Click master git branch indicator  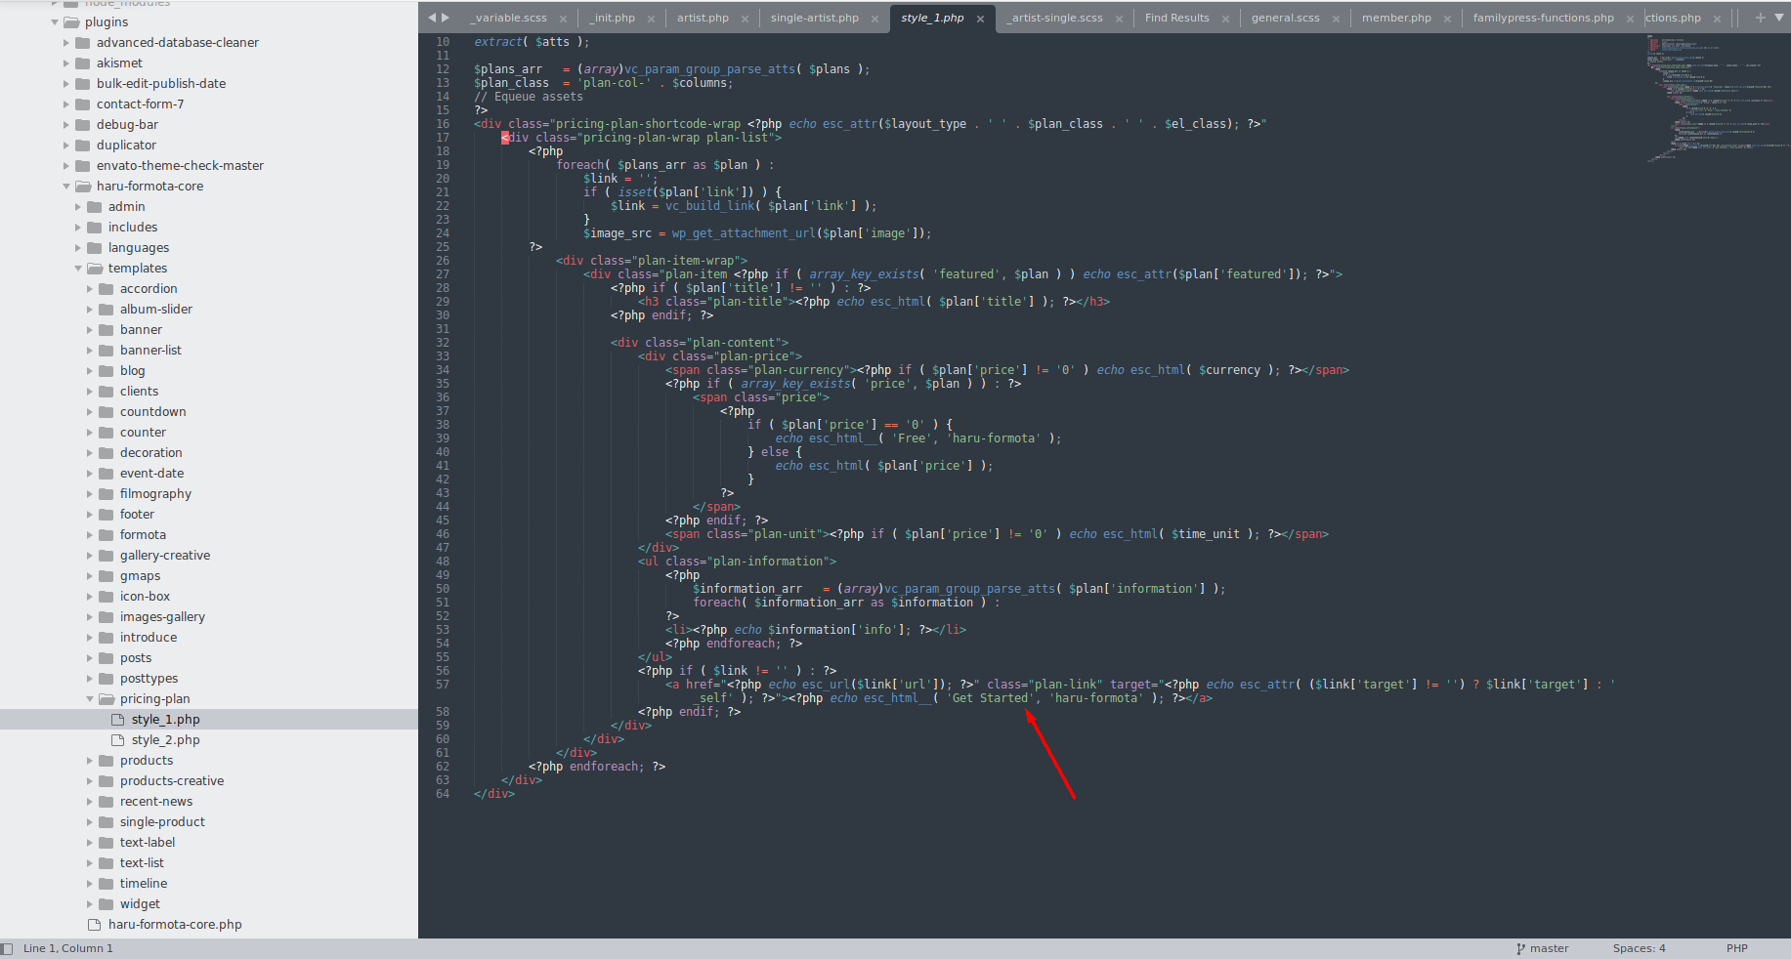[x=1542, y=948]
